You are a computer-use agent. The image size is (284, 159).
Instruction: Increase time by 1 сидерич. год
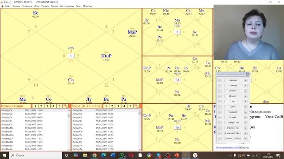[245, 123]
